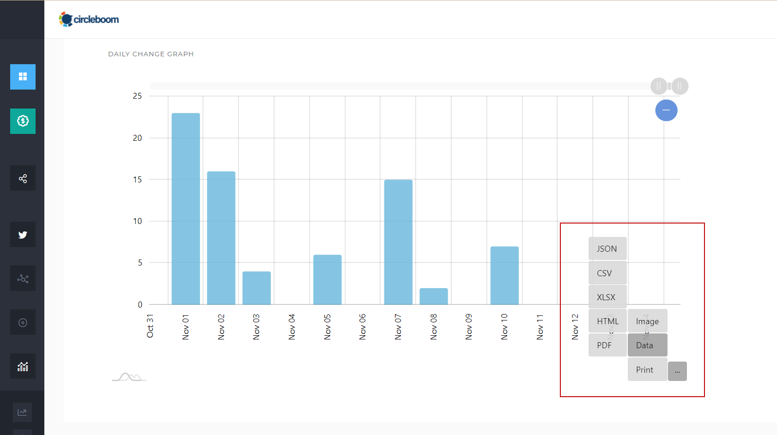Open the Twitter icon in the sidebar

[22, 234]
